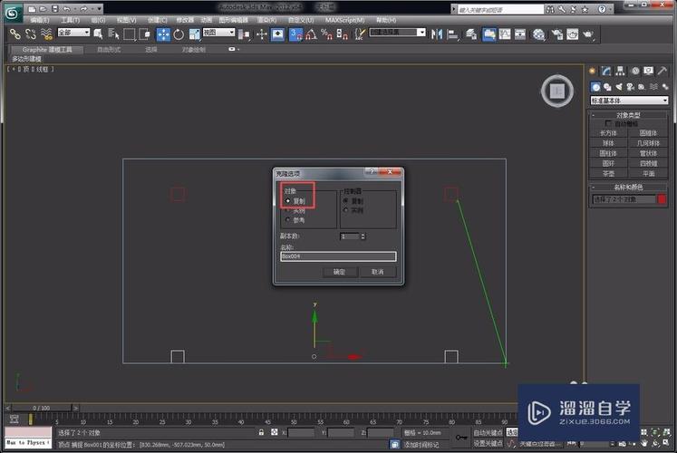This screenshot has width=677, height=453.
Task: Toggle Window/Crossing selection mode icon
Action: pos(145,34)
